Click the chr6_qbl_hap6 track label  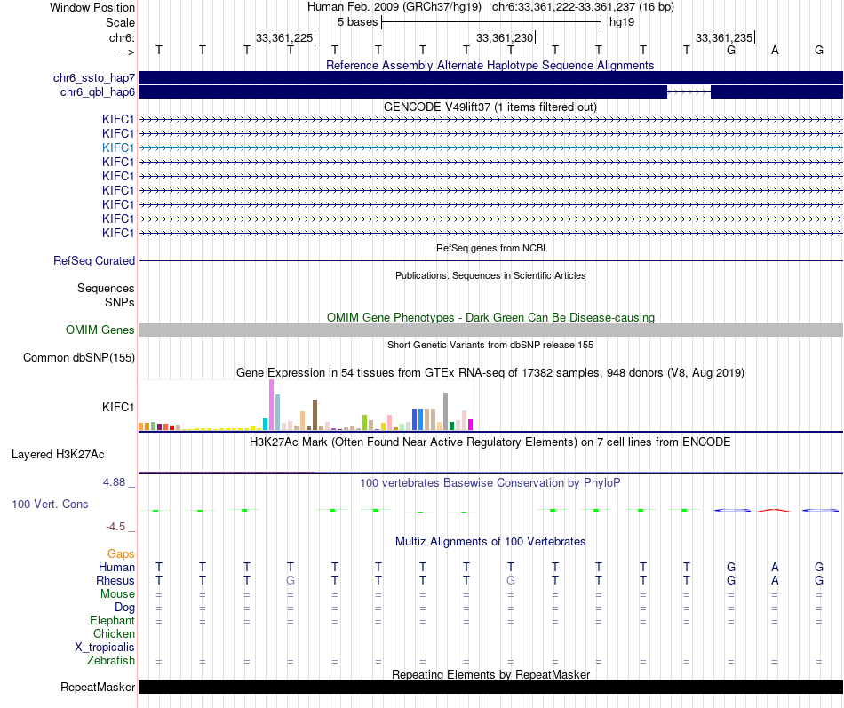(x=98, y=92)
